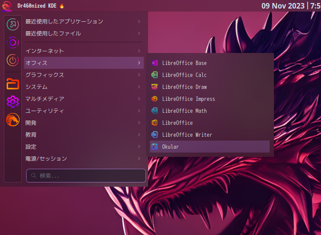Click the Dr460nized KDE title text
This screenshot has height=235, width=321.
tap(37, 6)
